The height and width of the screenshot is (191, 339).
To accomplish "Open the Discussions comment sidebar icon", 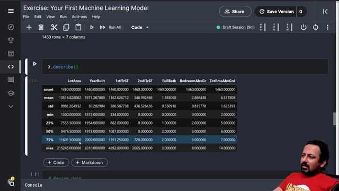I will (x=11, y=80).
